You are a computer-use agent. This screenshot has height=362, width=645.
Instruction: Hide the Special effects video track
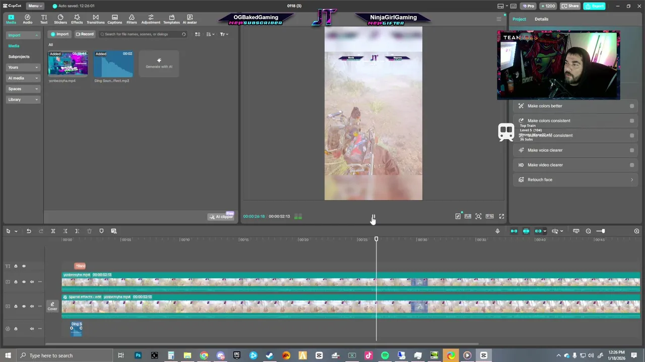24,306
